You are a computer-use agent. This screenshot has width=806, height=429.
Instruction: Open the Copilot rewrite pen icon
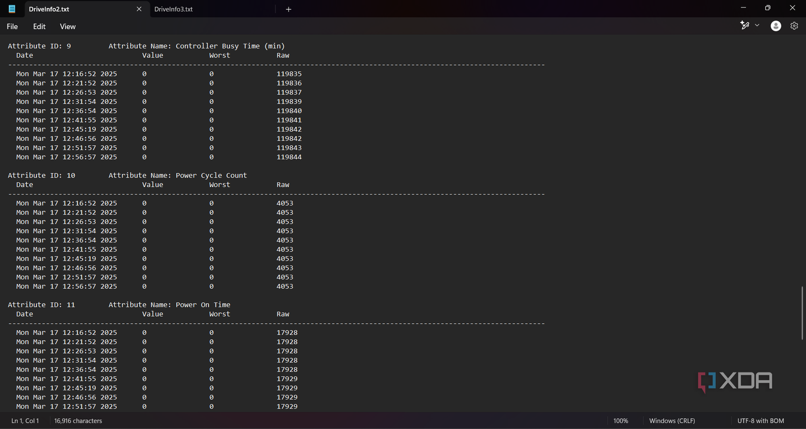(745, 25)
